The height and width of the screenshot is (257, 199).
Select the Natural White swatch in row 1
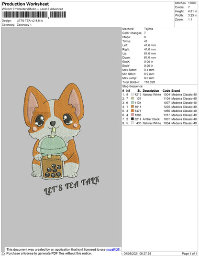[133, 95]
